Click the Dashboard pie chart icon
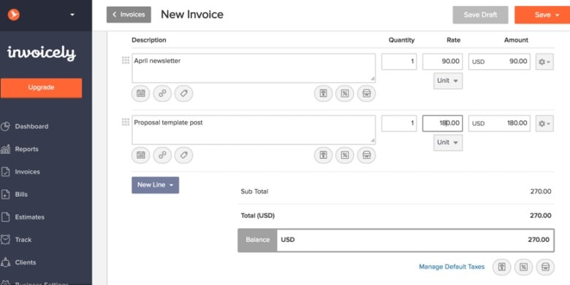 tap(5, 126)
